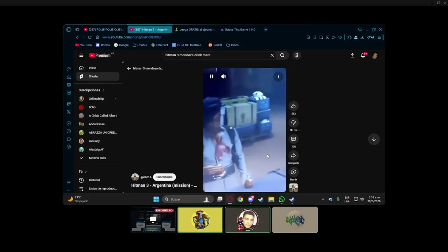The width and height of the screenshot is (448, 252).
Task: Click the upload/create icon in YouTube header
Action: [352, 55]
